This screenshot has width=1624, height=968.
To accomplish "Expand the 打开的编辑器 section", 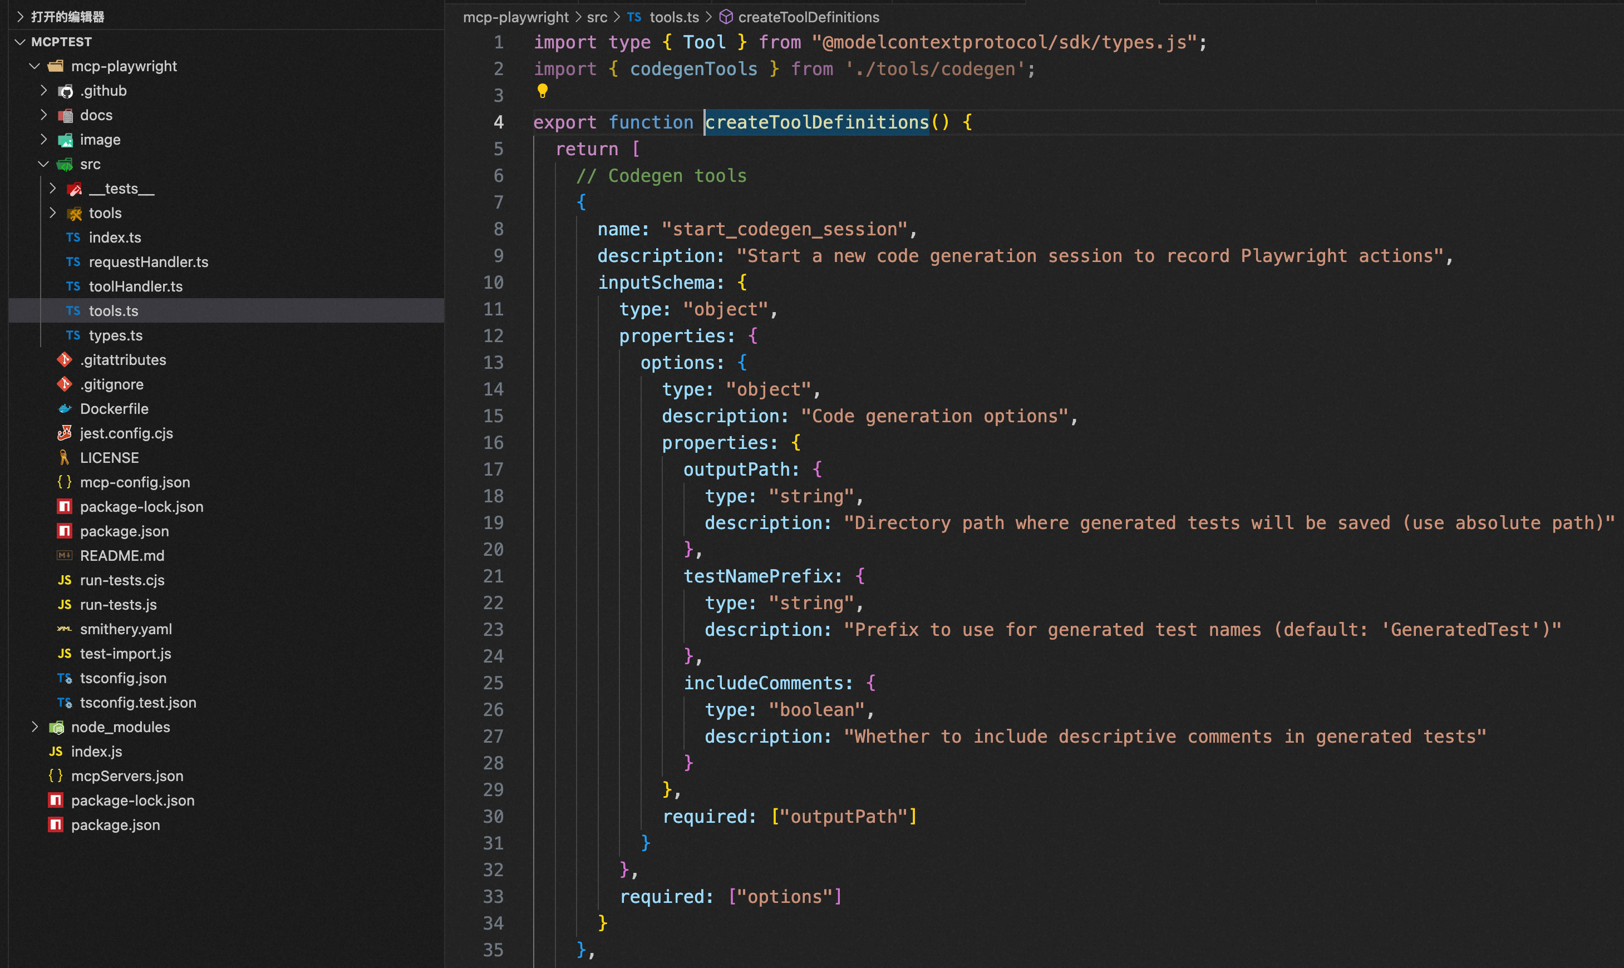I will tap(20, 17).
